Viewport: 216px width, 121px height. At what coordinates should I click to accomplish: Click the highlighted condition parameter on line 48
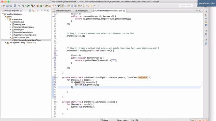coord(142,78)
